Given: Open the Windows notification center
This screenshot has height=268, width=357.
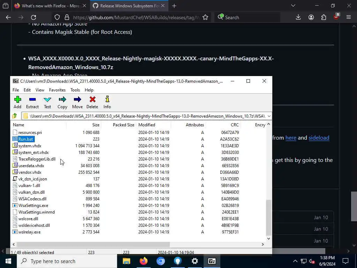Looking at the screenshot, I should coord(345,261).
